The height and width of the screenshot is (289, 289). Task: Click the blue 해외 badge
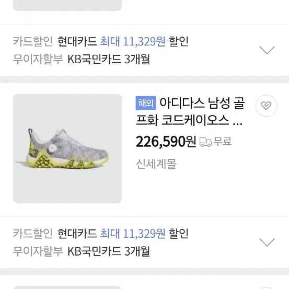146,103
